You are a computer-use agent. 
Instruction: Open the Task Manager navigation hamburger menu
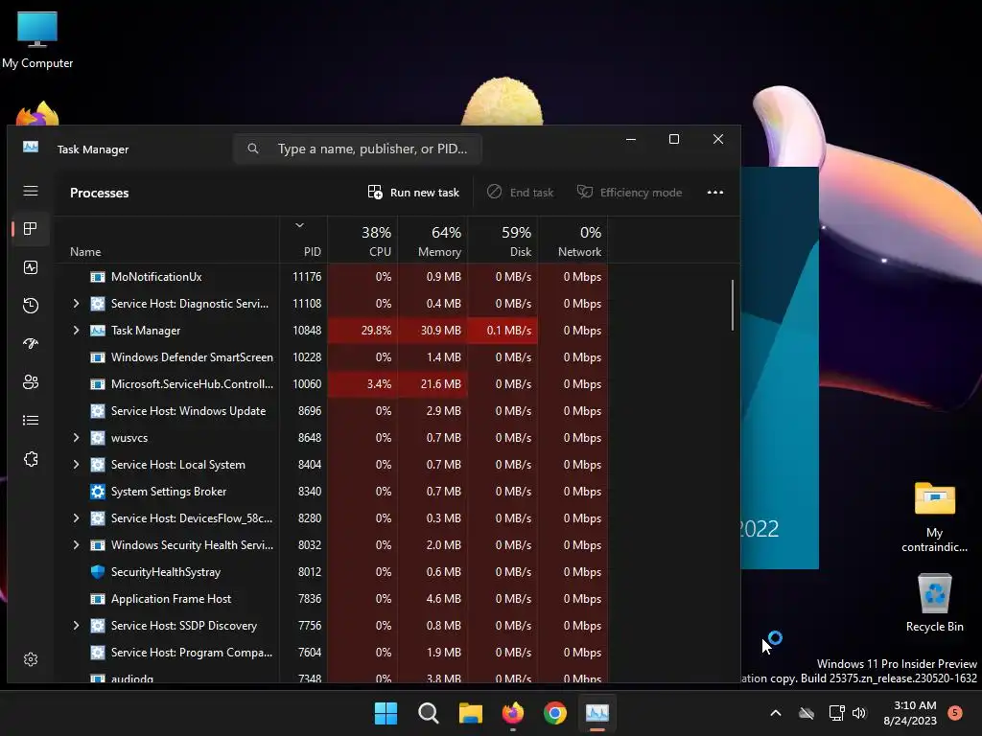(x=31, y=191)
